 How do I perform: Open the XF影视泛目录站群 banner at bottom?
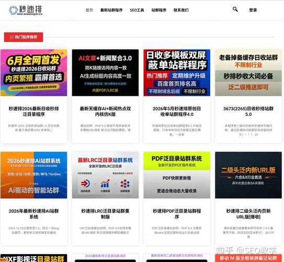click(34, 258)
